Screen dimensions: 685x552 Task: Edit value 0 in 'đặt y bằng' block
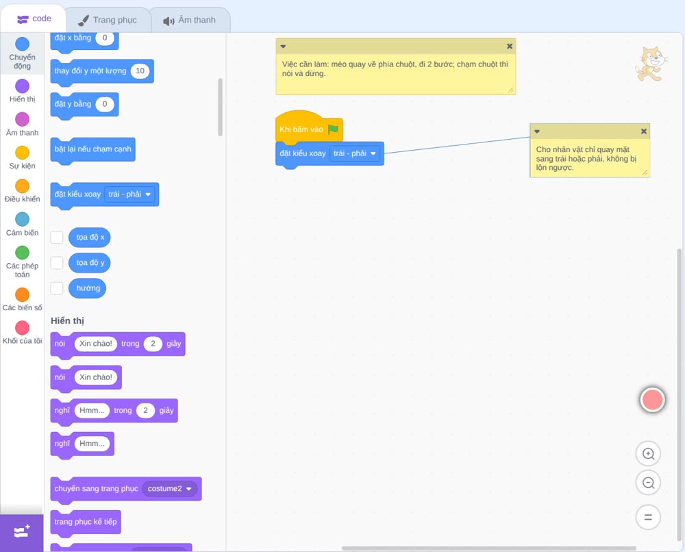tap(104, 104)
